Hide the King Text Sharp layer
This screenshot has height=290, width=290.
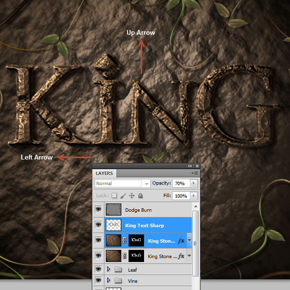point(99,225)
